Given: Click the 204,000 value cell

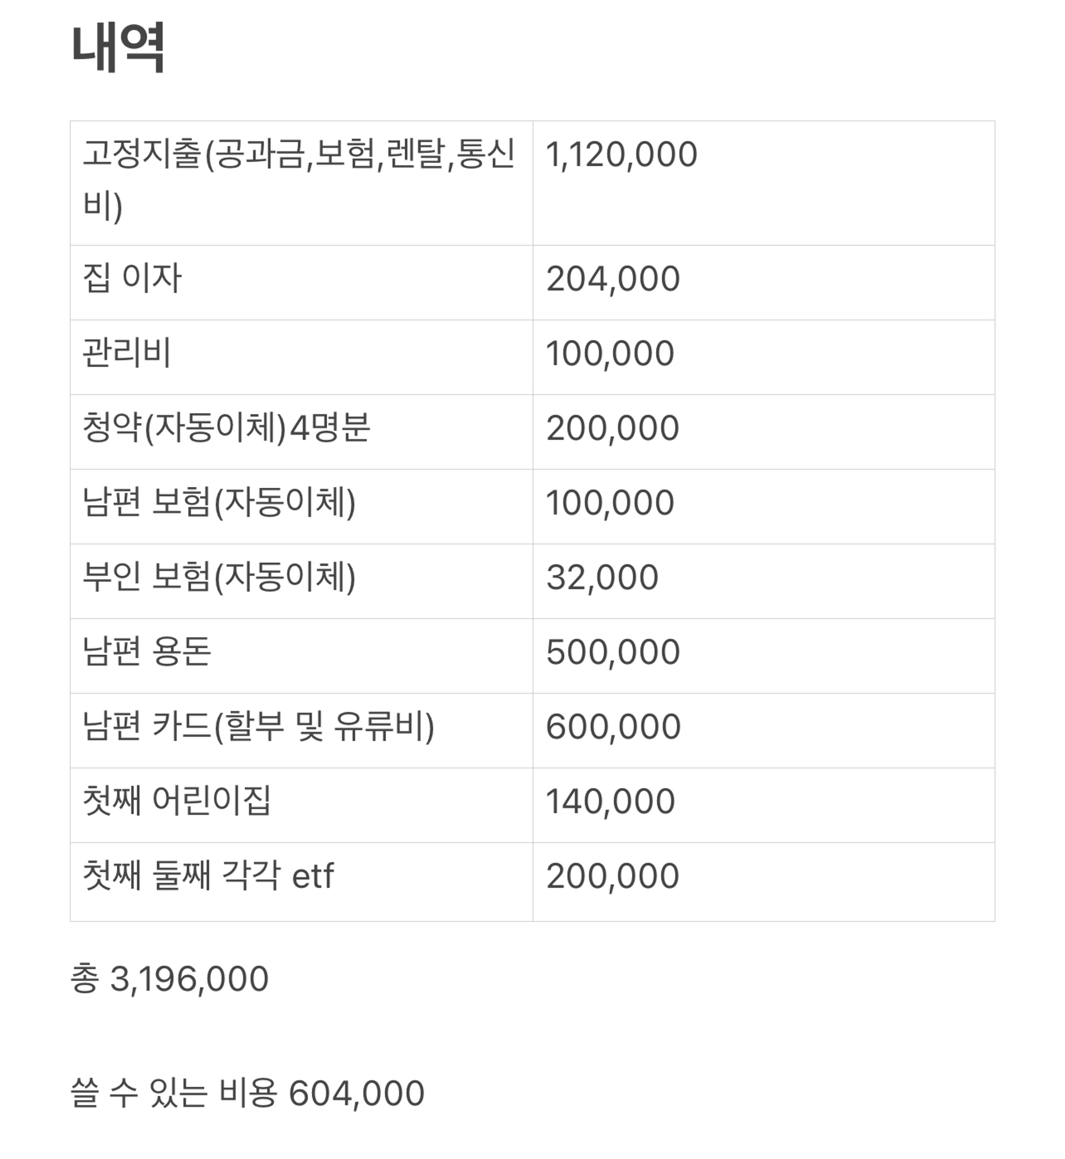Looking at the screenshot, I should click(x=764, y=282).
